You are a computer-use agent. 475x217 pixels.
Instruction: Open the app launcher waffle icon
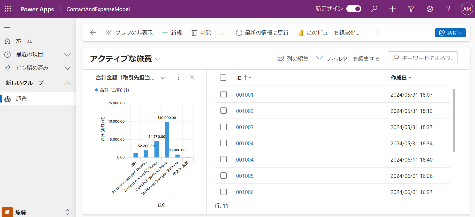coord(8,9)
